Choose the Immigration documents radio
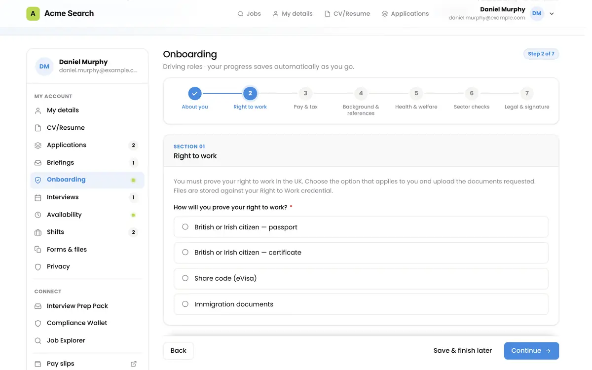Image resolution: width=592 pixels, height=370 pixels. [185, 304]
